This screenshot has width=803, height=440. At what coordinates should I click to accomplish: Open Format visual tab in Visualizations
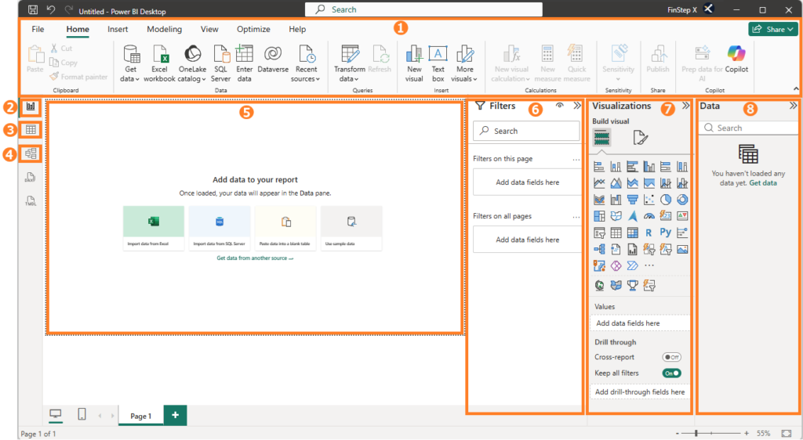pyautogui.click(x=640, y=138)
